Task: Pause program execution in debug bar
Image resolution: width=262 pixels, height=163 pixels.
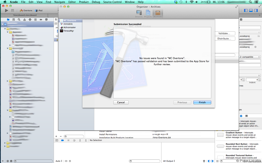Action: (68, 140)
